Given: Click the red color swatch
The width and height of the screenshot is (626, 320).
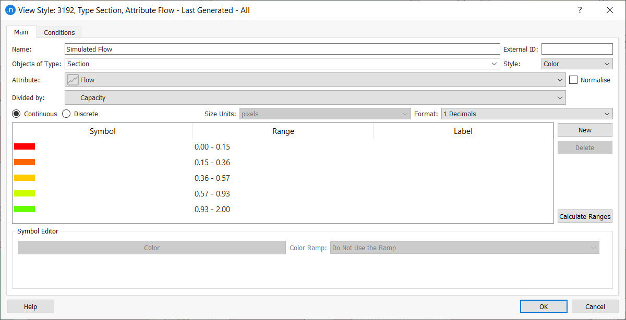Looking at the screenshot, I should 25,146.
